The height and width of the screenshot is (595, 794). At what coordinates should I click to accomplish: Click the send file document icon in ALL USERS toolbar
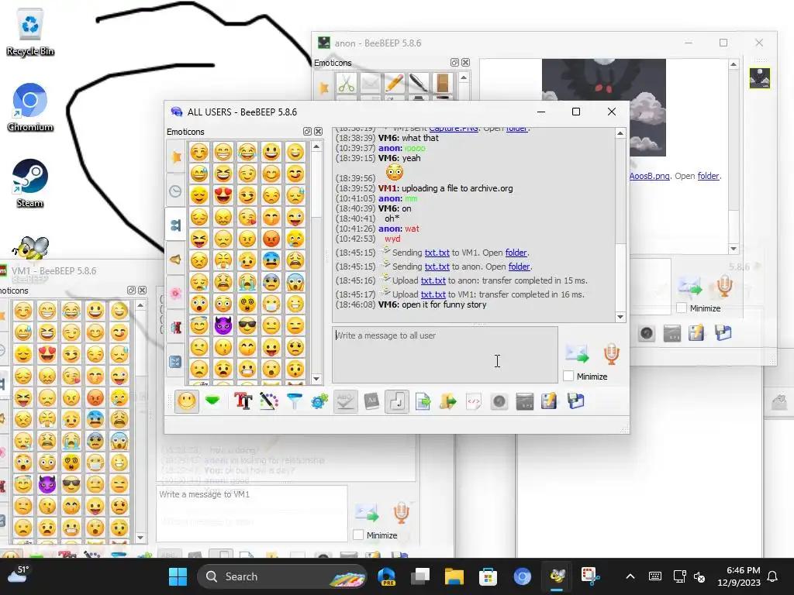click(423, 402)
